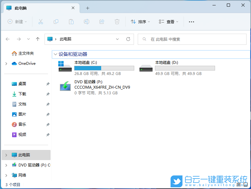Expand the 网络 tree node
Viewport: 251px width, 189px height.
6,175
